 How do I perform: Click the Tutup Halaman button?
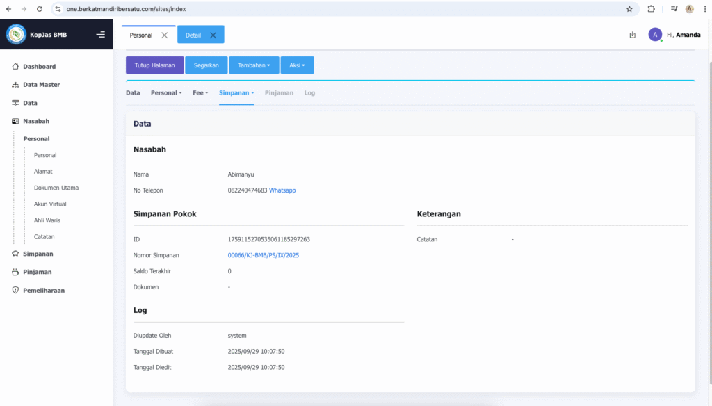(154, 65)
